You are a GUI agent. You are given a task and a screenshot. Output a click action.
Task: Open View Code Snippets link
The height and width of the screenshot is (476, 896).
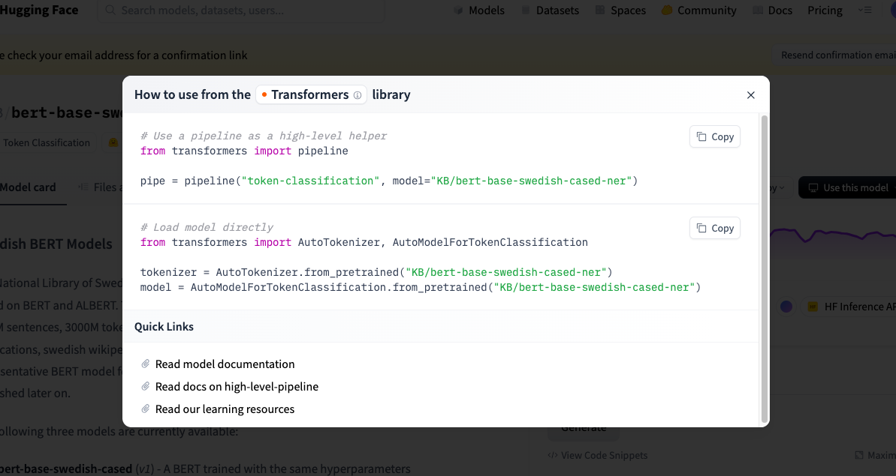coord(598,455)
